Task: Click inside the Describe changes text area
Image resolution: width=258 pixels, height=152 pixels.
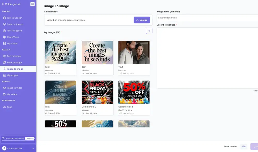Action: [x=206, y=58]
